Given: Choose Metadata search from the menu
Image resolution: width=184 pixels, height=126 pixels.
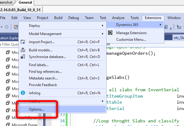Looking at the screenshot, I should pos(43,78).
